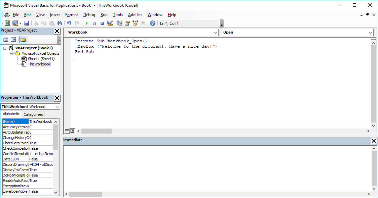The image size is (378, 198).
Task: Open the Object Browser icon
Action: coord(135,23)
